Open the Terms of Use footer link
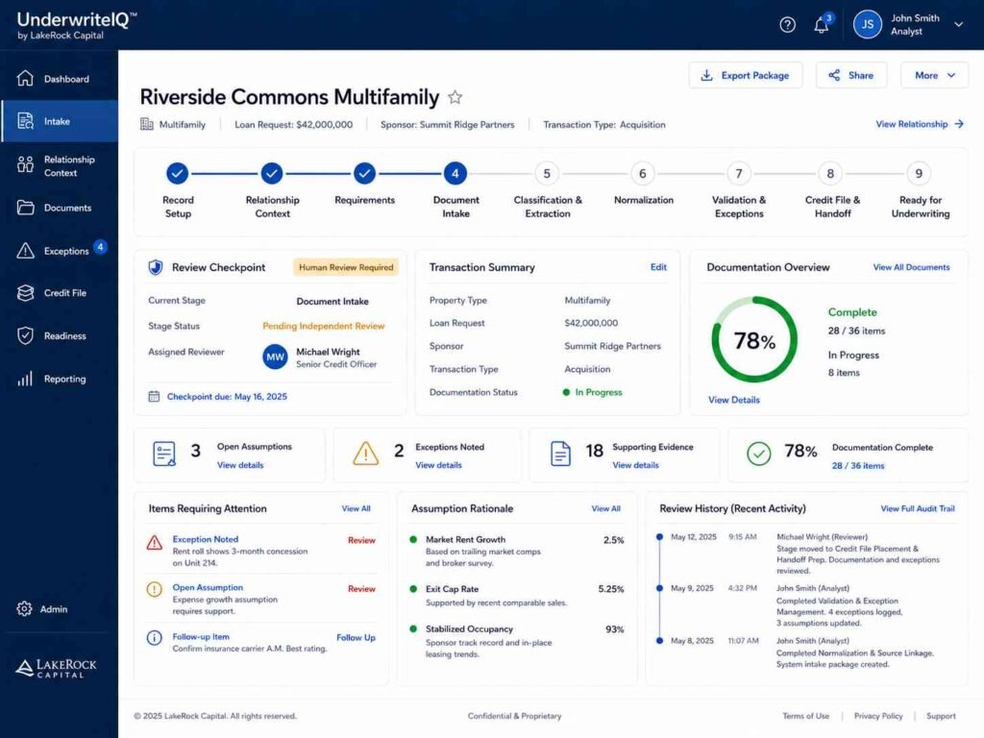The height and width of the screenshot is (738, 984). [x=805, y=716]
